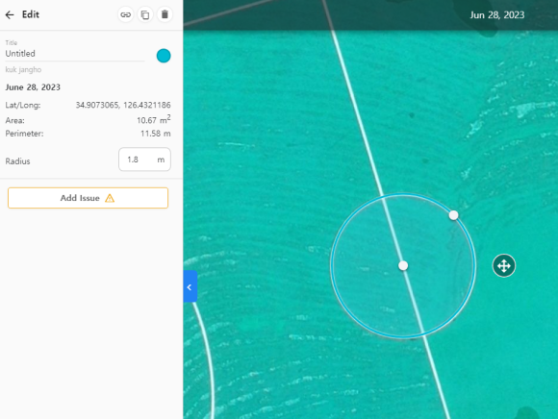558x419 pixels.
Task: Duplicate the measurement with the copy icon
Action: click(145, 14)
